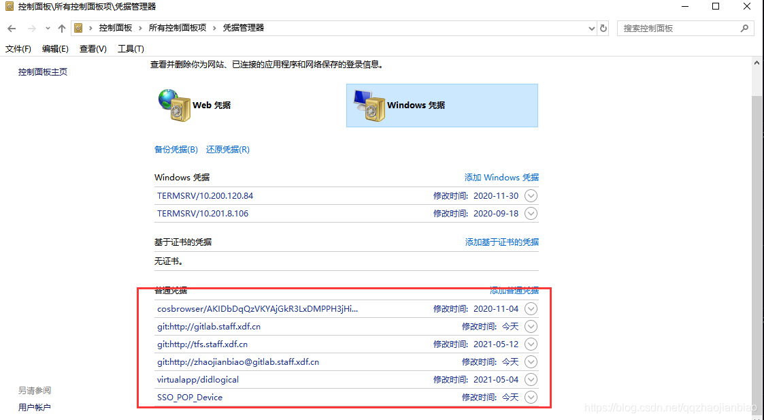Open the 文件(F) menu
The height and width of the screenshot is (420, 764).
pyautogui.click(x=18, y=49)
